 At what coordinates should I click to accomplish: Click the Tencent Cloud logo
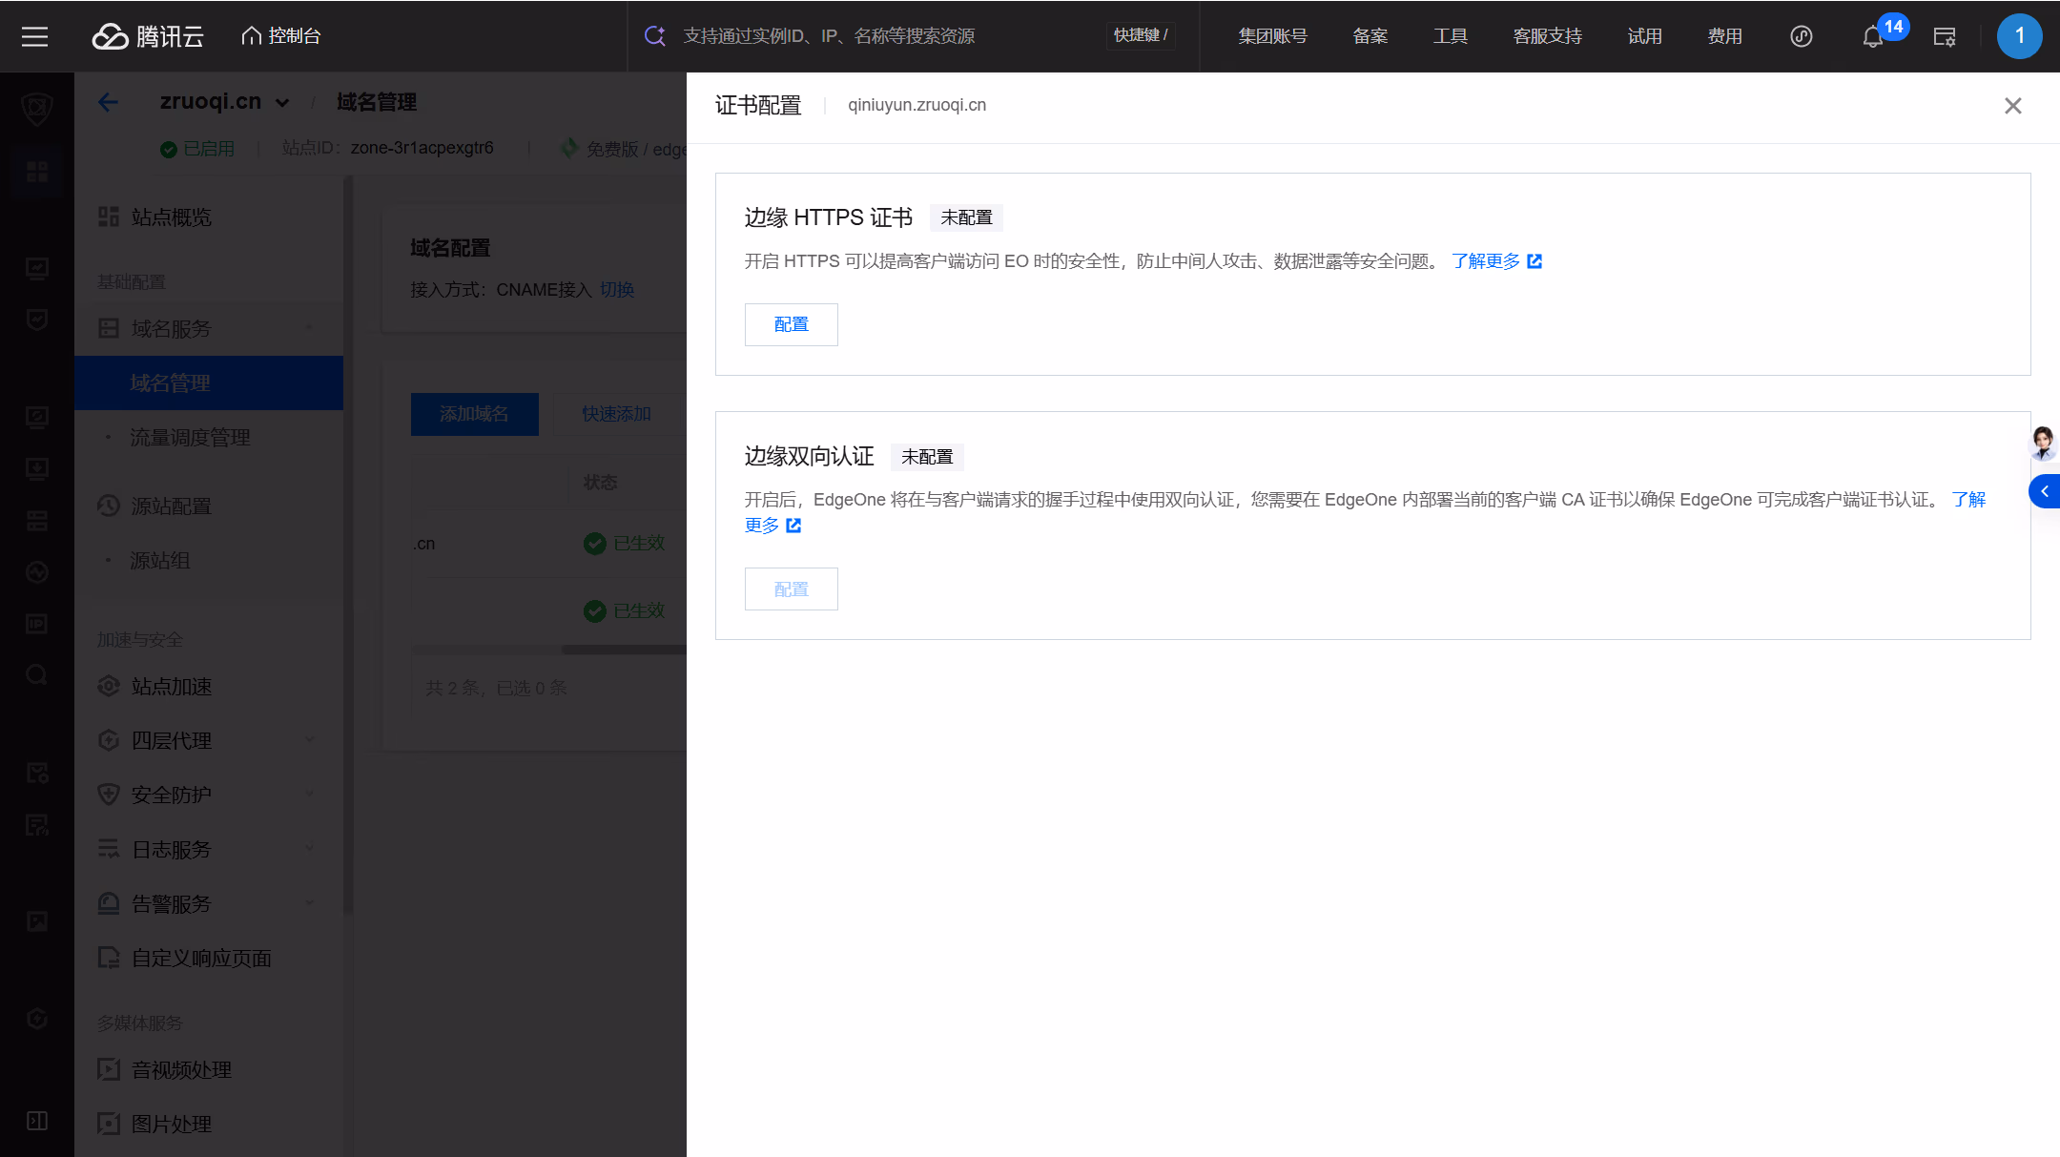coord(148,36)
